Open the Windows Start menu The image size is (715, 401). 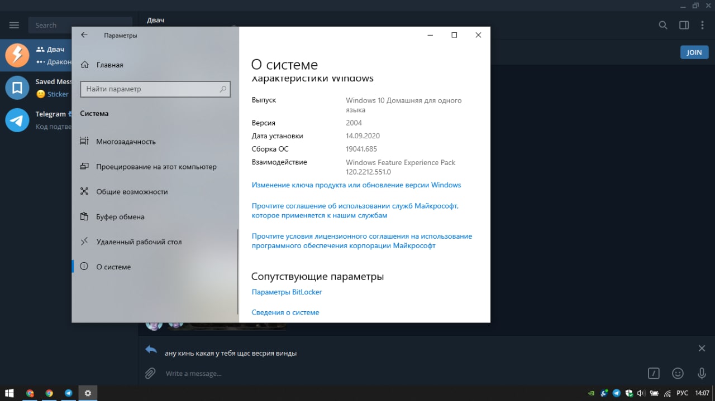pos(9,393)
